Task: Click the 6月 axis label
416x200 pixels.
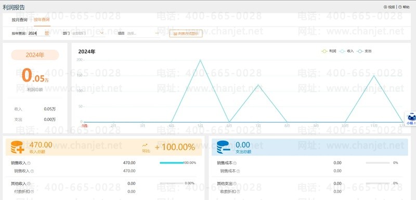Action: pos(229,126)
